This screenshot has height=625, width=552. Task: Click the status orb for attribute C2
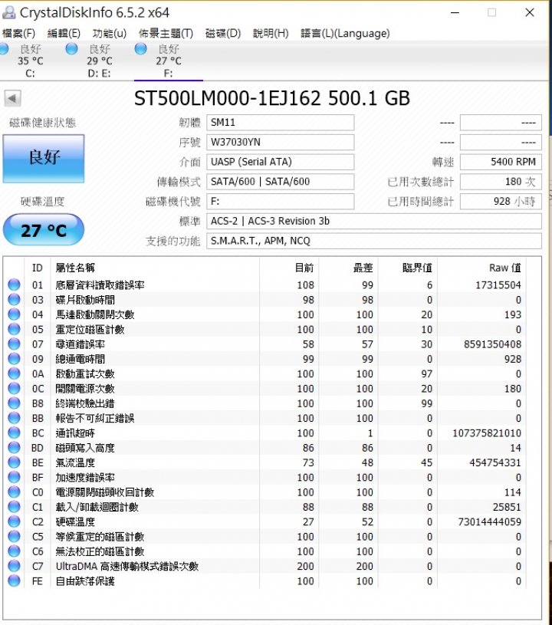[14, 521]
